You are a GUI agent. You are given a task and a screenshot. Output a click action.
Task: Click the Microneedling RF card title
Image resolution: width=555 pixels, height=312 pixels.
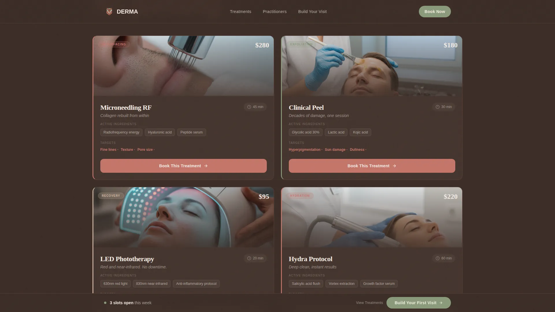tap(126, 107)
